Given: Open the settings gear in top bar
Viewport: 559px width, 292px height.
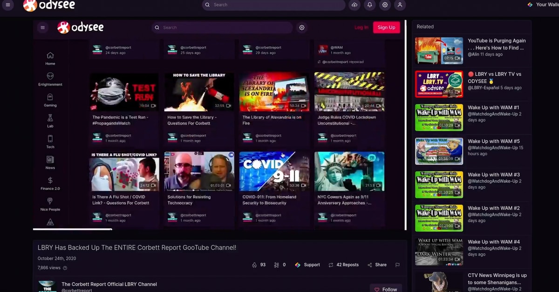Looking at the screenshot, I should 385,5.
